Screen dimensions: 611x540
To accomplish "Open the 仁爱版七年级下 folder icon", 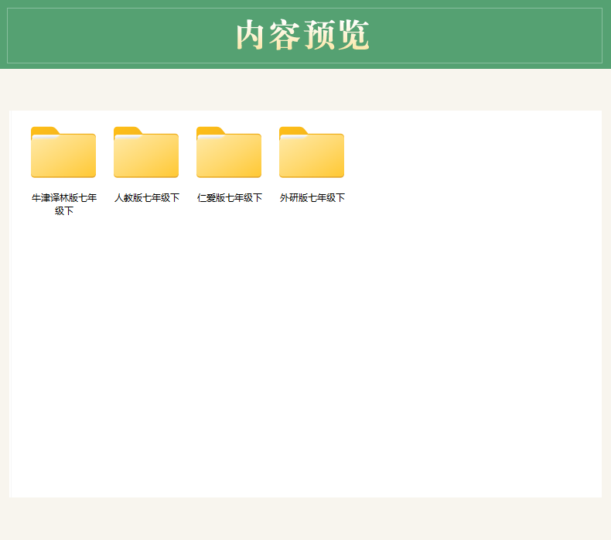I will [229, 152].
